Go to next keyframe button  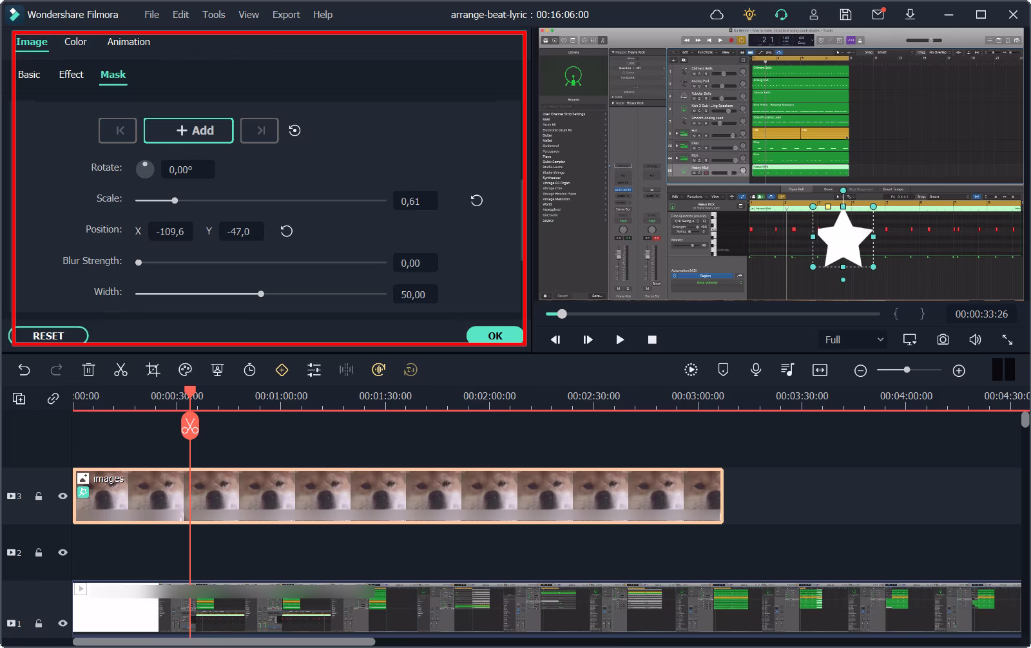(259, 130)
